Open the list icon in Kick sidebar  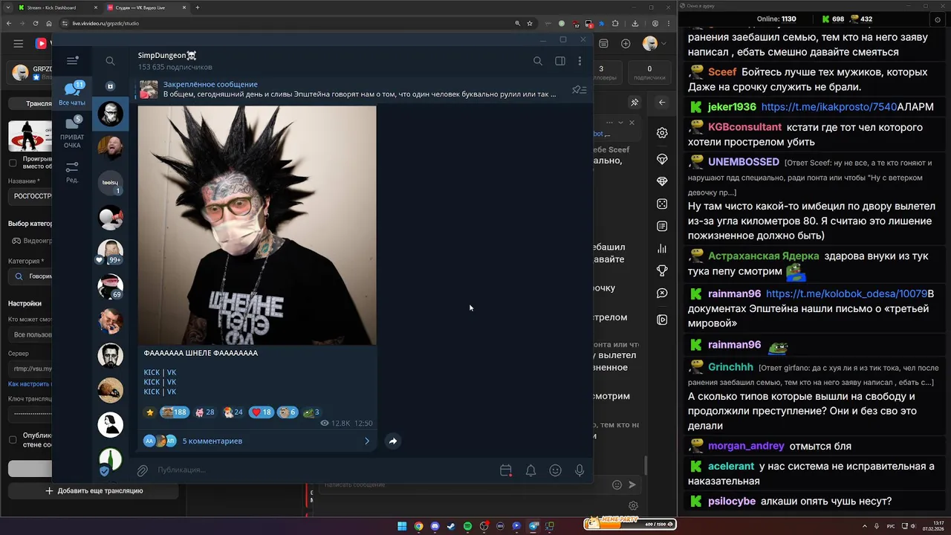pos(662,226)
